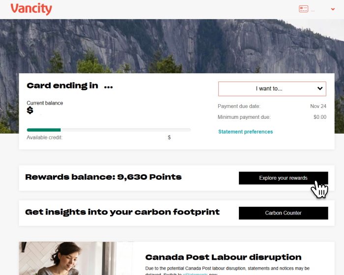Open the "I want to..." dropdown
The image size is (344, 275).
[272, 89]
